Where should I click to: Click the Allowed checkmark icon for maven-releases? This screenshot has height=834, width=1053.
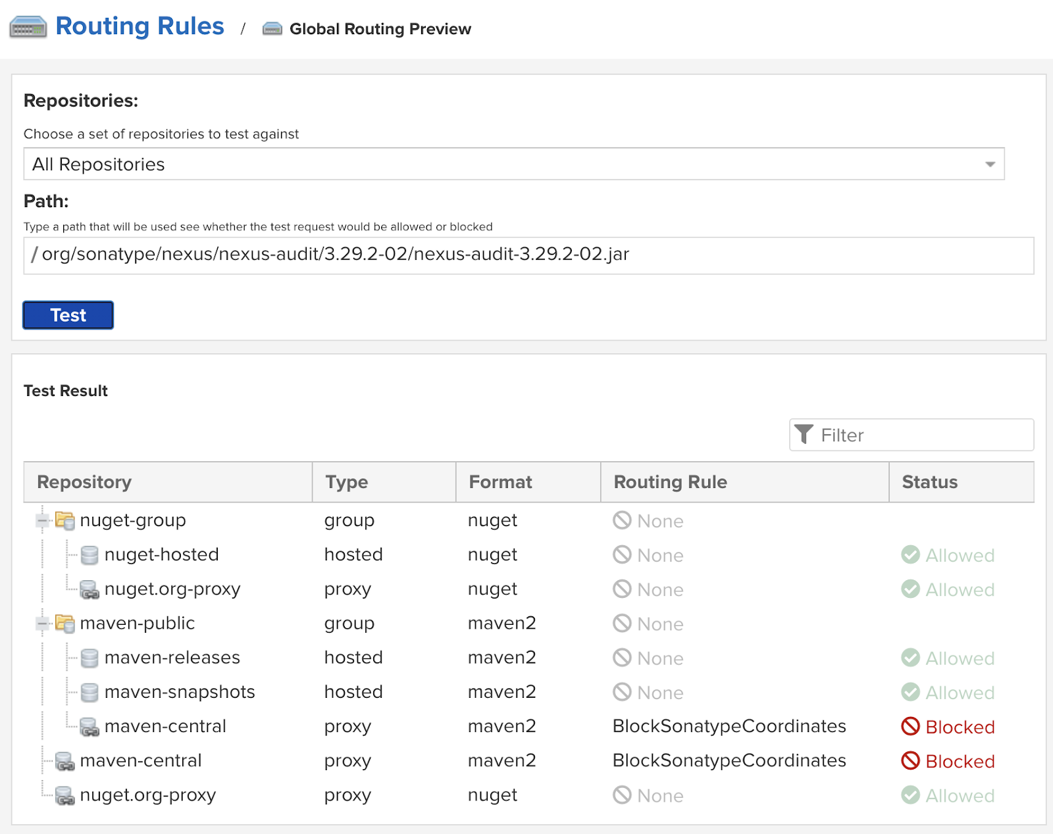click(x=910, y=658)
